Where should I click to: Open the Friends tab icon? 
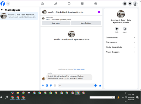[56, 4]
